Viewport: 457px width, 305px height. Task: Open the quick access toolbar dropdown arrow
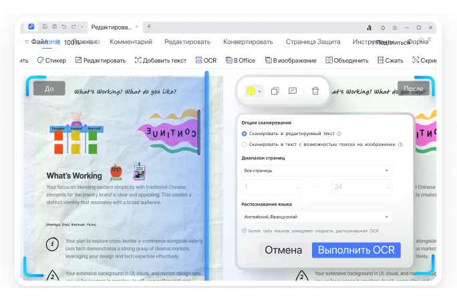click(x=82, y=27)
